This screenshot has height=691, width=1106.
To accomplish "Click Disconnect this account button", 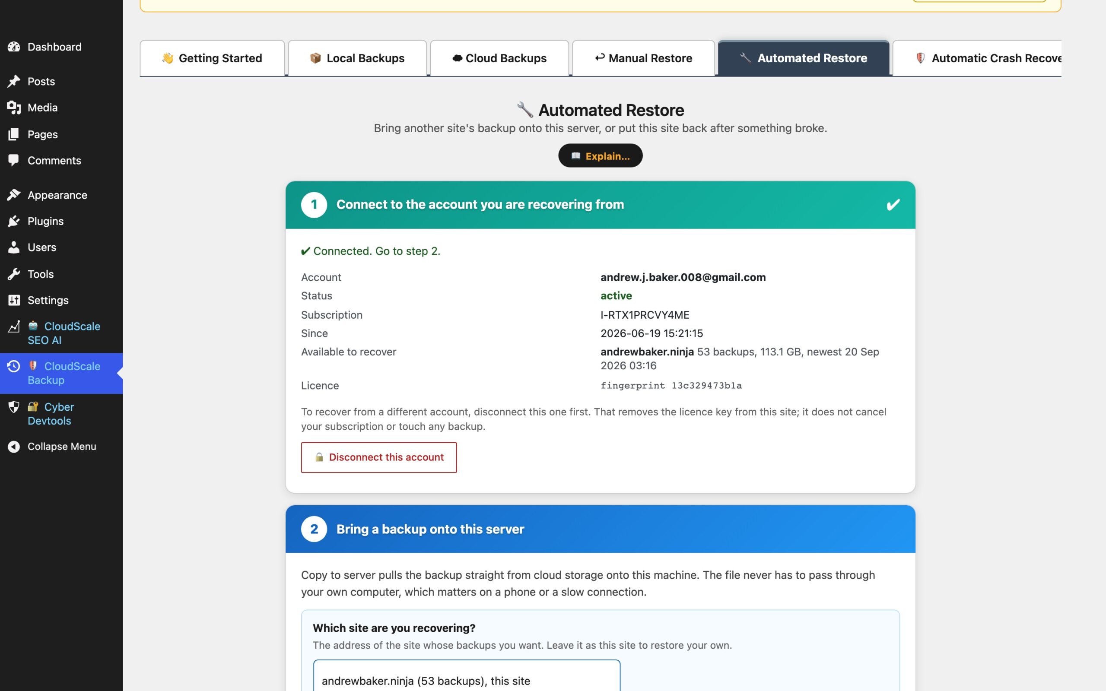I will point(379,457).
